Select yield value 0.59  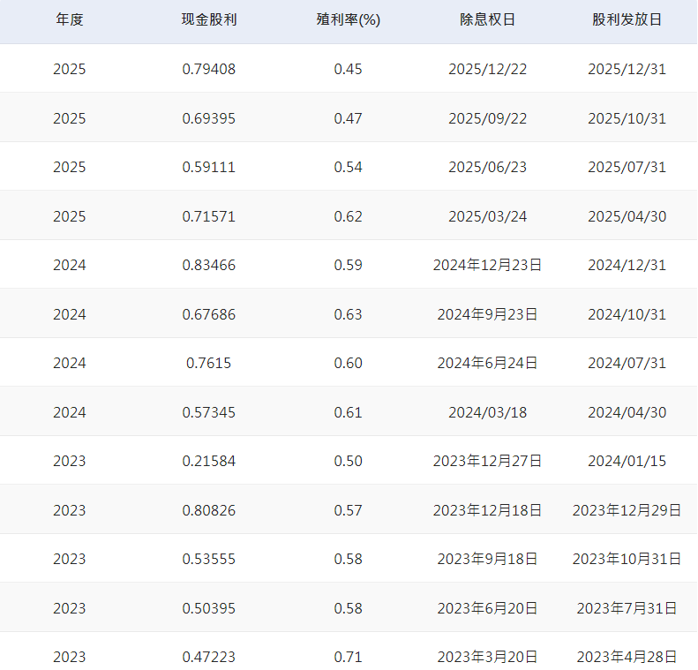click(x=348, y=265)
